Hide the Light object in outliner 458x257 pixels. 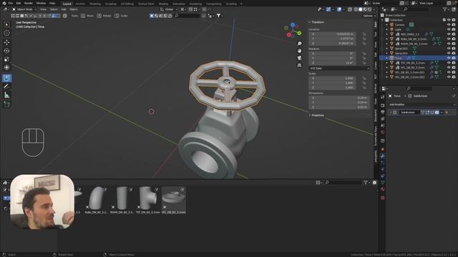click(449, 29)
